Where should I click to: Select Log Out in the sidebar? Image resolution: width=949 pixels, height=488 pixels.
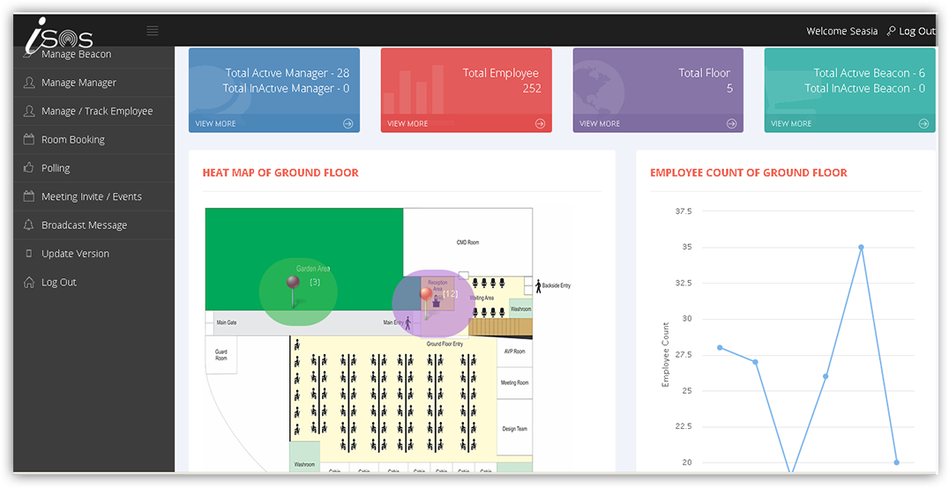pos(93,282)
